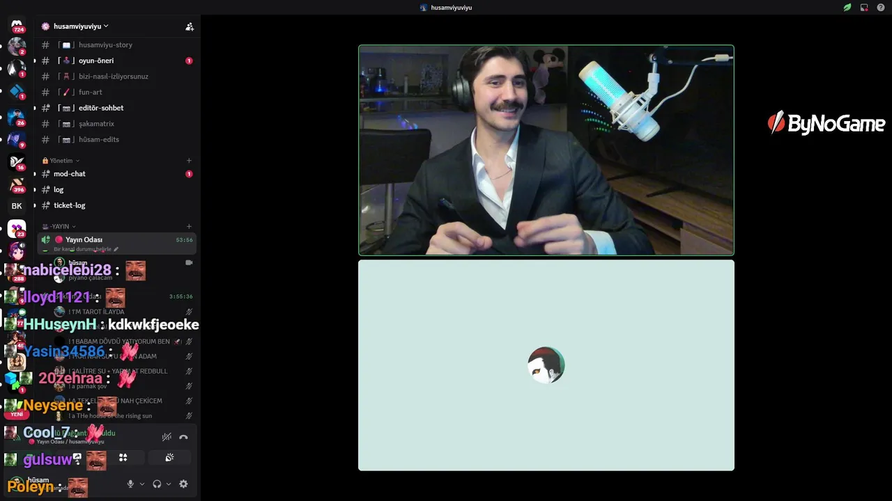892x501 pixels.
Task: Click muted mic icon beside a parnak şov
Action: coord(189,386)
